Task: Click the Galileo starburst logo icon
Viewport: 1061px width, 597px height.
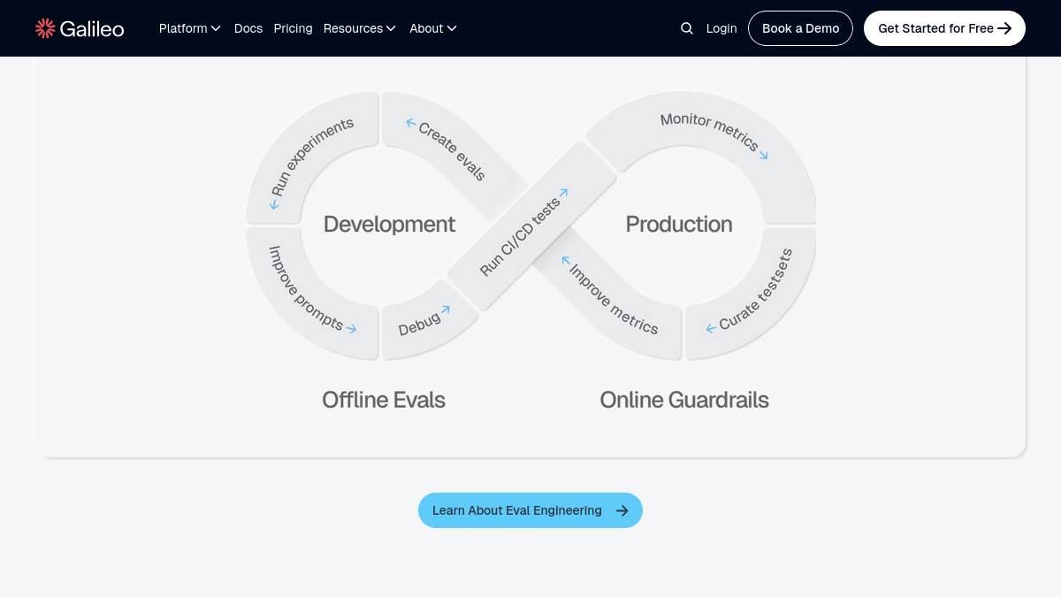Action: tap(45, 28)
